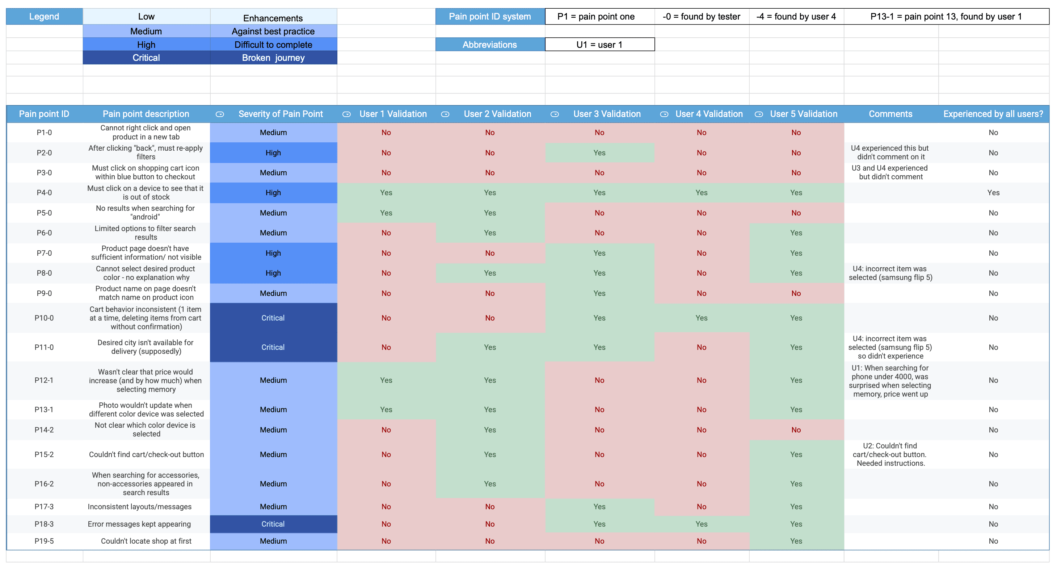Image resolution: width=1057 pixels, height=569 pixels.
Task: Click the eye icon beside Severity of Pain Point
Action: click(x=220, y=114)
